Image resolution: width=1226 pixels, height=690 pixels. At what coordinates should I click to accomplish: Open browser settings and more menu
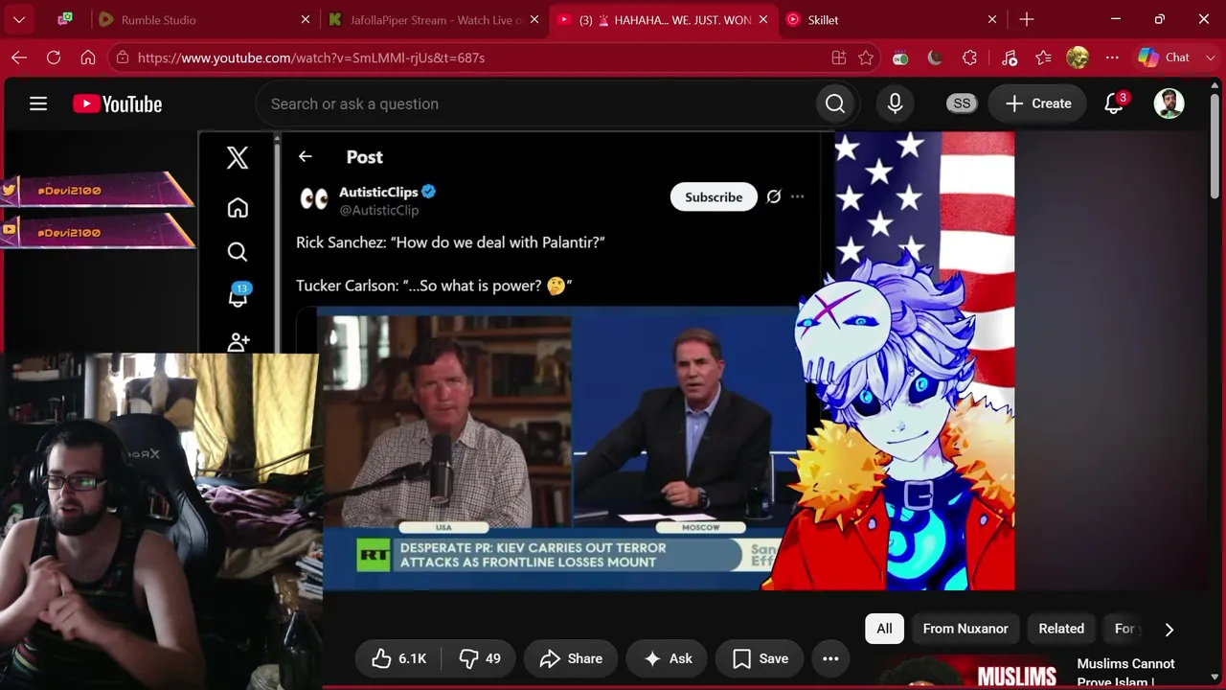tap(1112, 57)
